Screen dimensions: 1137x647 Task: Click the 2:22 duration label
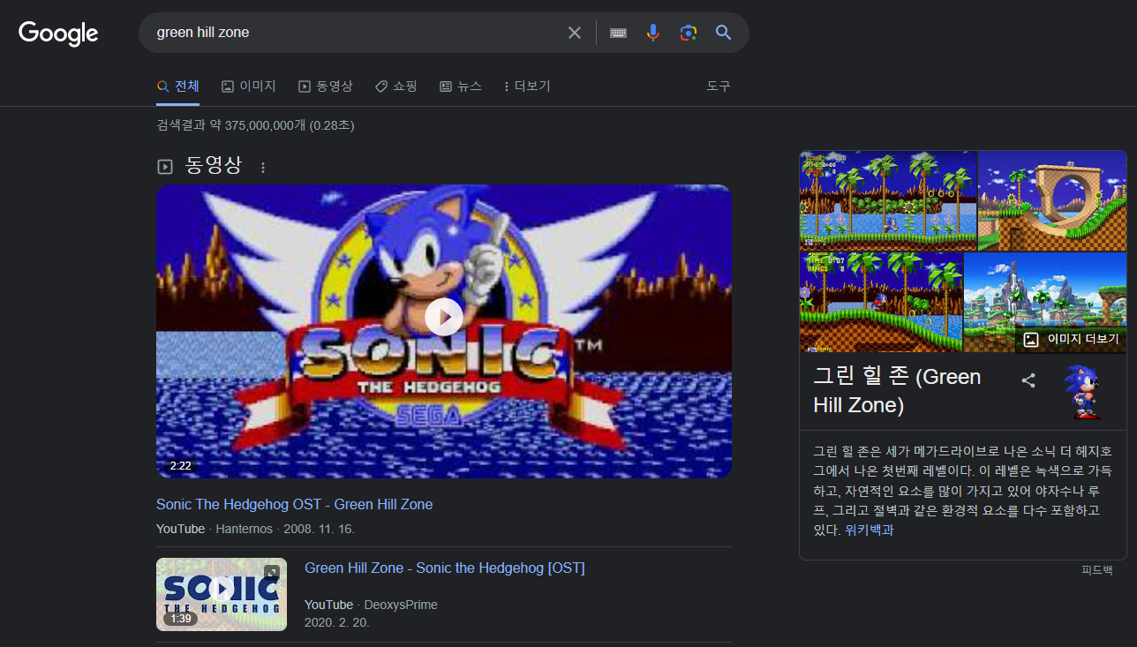coord(180,465)
